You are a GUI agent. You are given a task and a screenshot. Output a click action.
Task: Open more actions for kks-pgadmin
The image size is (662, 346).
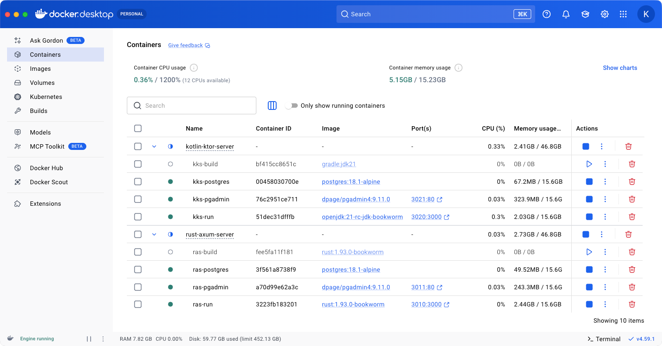(605, 199)
